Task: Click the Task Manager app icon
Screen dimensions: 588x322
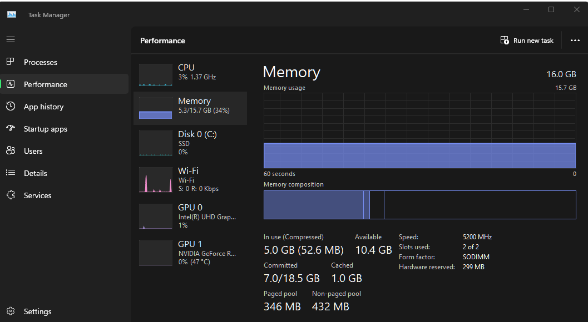Action: (12, 14)
